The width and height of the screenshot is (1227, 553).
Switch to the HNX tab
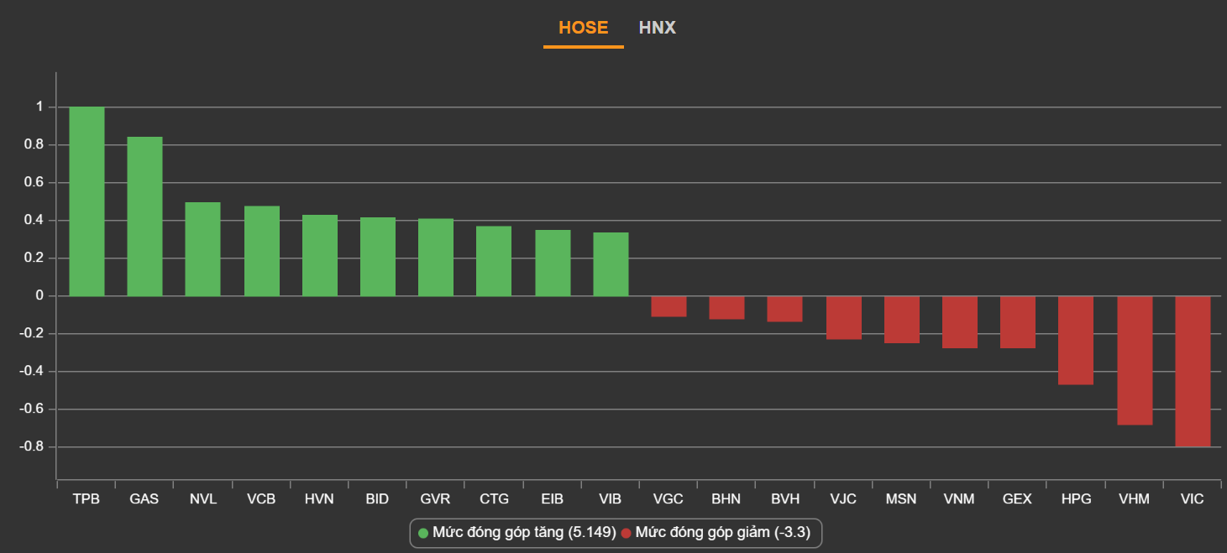(657, 28)
